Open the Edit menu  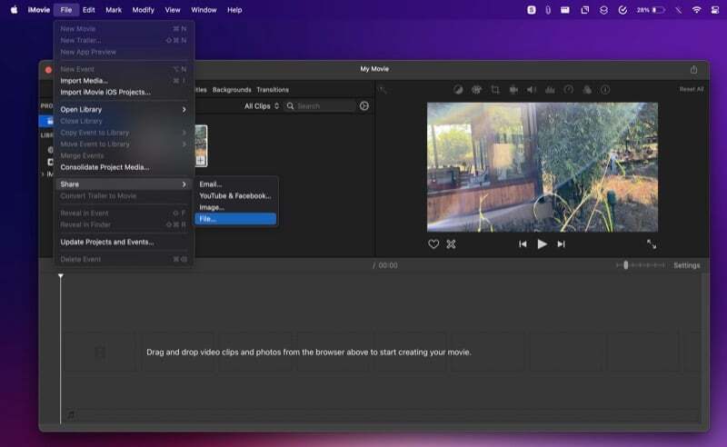coord(88,10)
